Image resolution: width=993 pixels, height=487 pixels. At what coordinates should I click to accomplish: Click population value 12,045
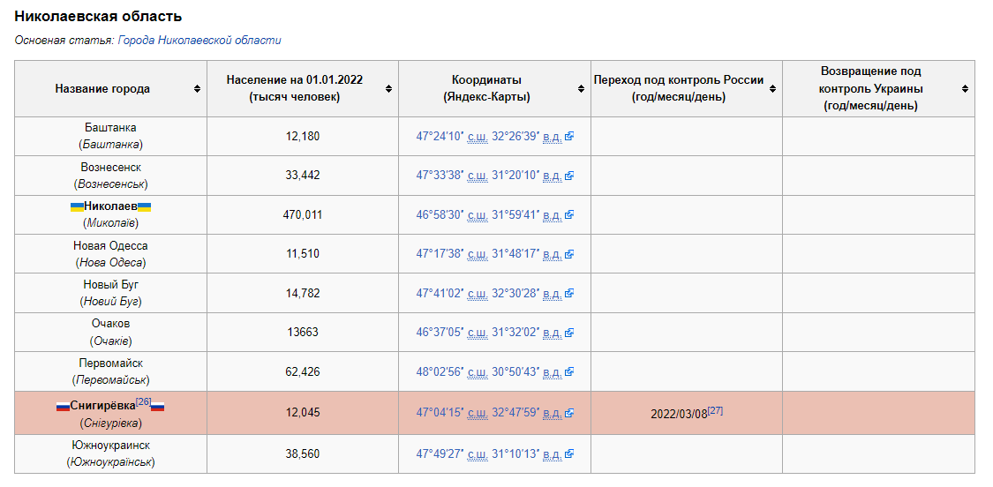tap(303, 412)
